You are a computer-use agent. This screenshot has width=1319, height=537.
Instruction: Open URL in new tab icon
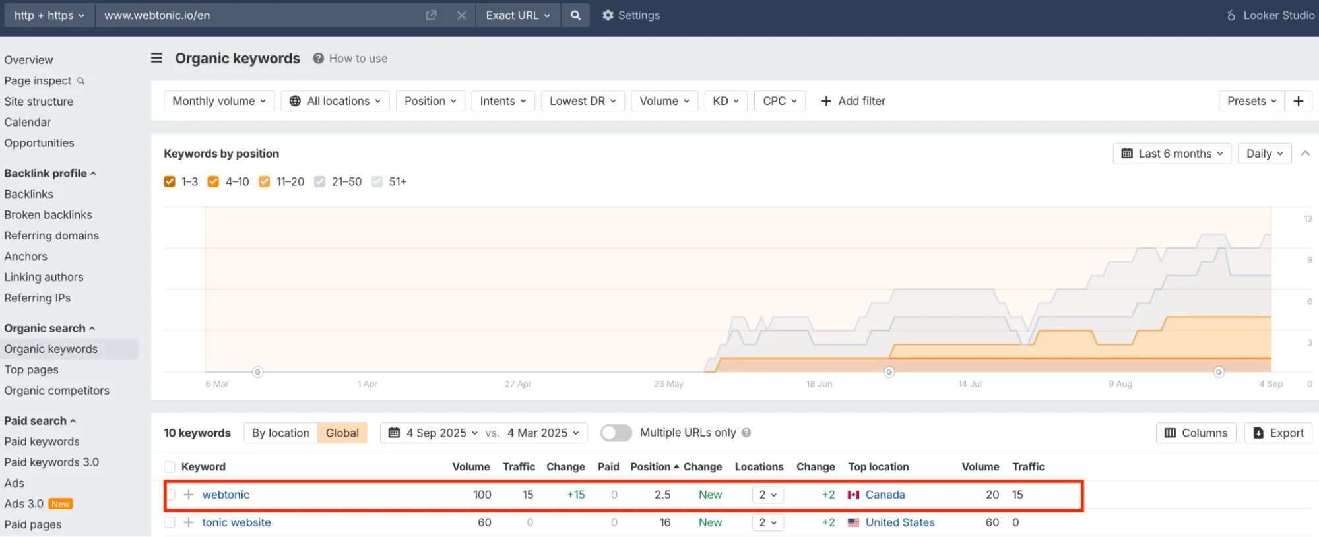[x=431, y=15]
